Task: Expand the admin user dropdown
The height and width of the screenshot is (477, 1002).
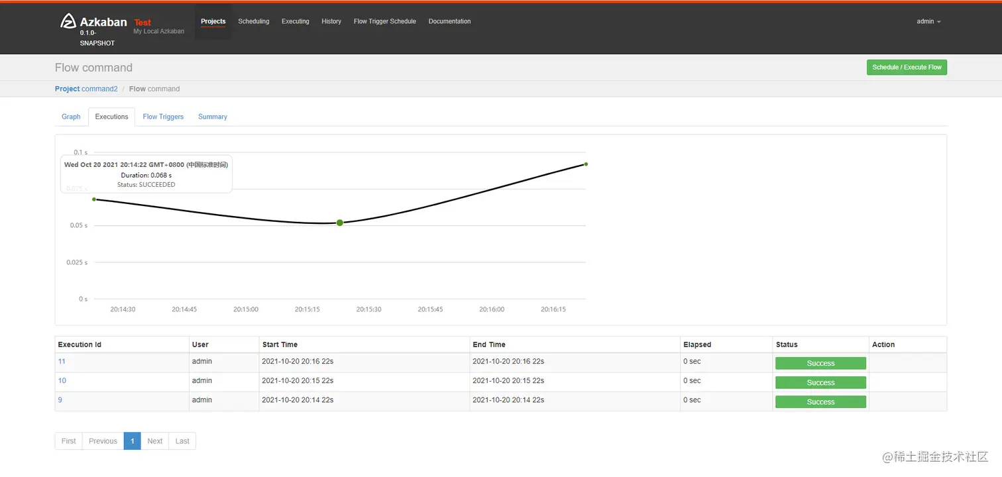Action: pos(928,21)
